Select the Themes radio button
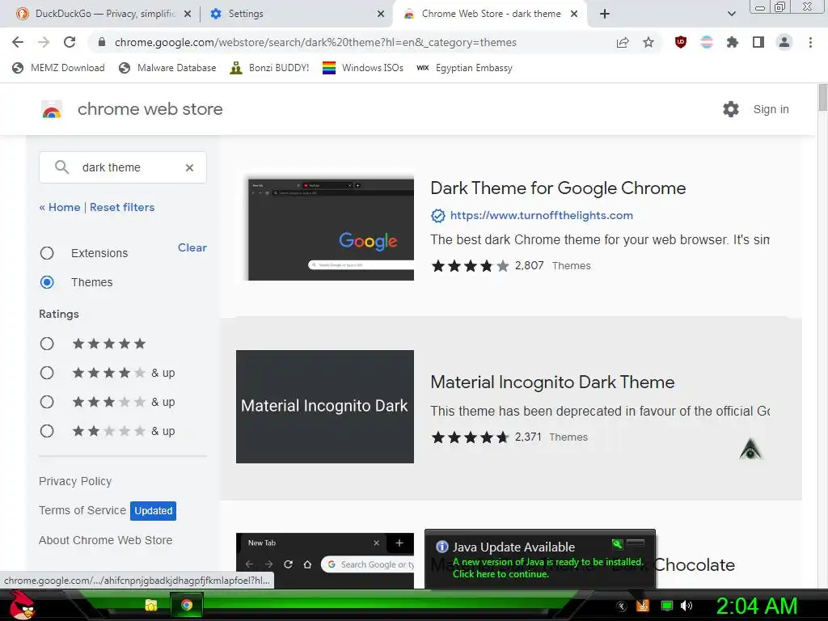The image size is (828, 621). point(47,282)
